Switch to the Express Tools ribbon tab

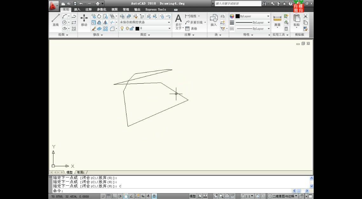pos(156,10)
